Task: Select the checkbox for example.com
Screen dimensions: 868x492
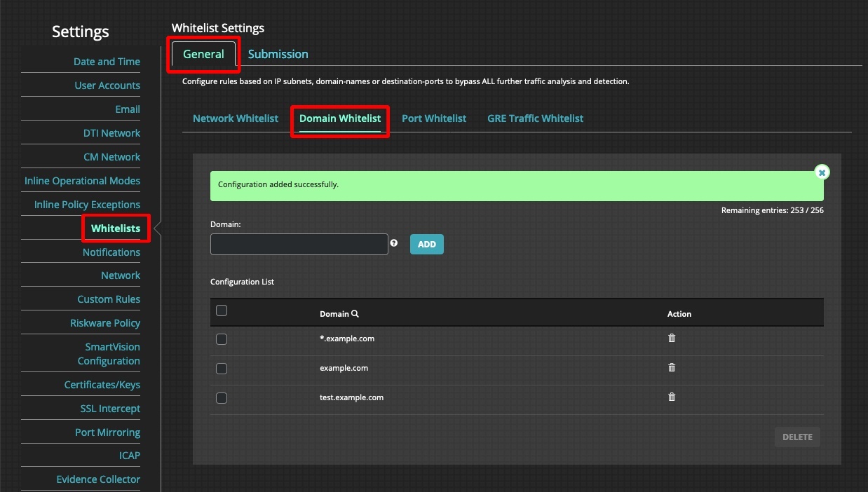Action: pos(222,368)
